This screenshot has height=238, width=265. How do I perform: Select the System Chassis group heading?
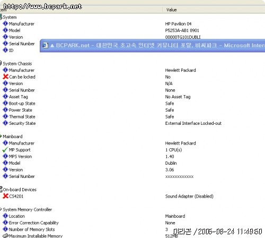click(x=17, y=64)
